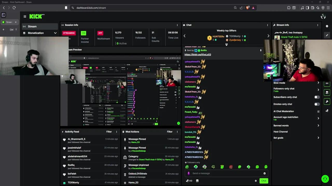This screenshot has height=186, width=332.
Task: Click the green Chat send button
Action: pyautogui.click(x=264, y=181)
